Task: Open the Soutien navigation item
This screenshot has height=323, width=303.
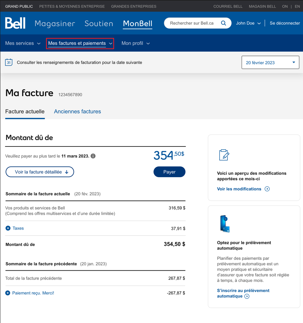Action: click(99, 23)
